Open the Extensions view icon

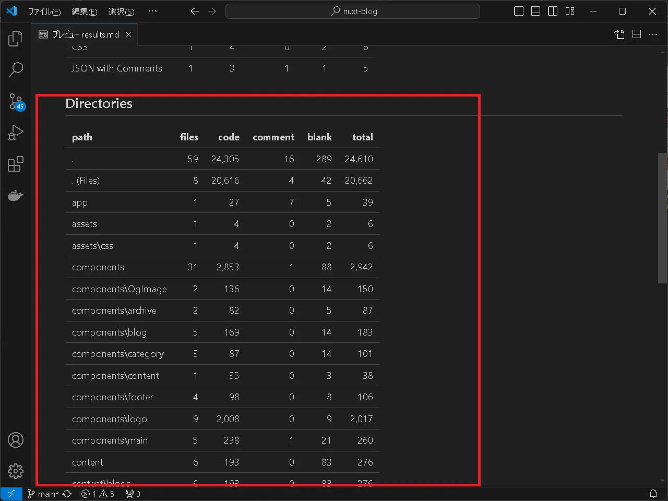[16, 164]
